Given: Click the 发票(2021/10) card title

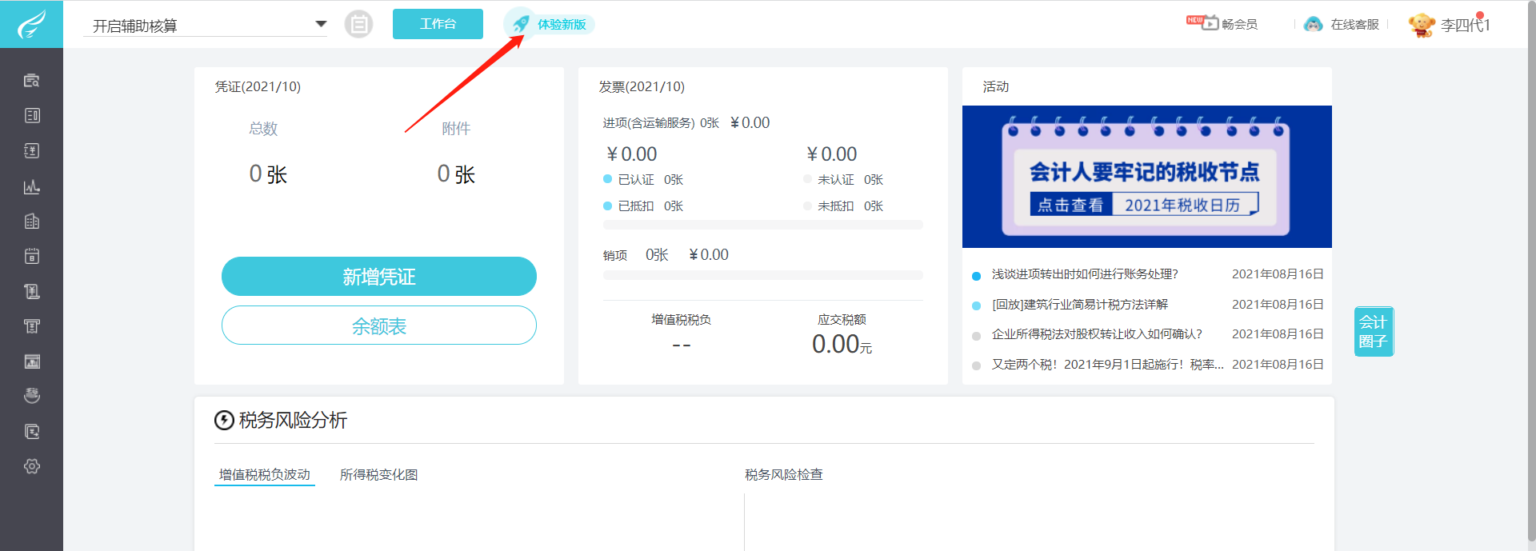Looking at the screenshot, I should pos(642,86).
